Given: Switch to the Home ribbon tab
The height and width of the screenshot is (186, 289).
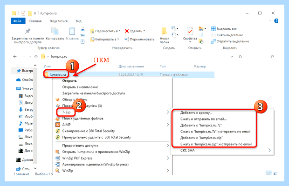Looking at the screenshot, I should tap(35, 21).
